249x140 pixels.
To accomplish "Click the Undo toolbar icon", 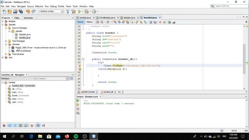I will click(28, 11).
